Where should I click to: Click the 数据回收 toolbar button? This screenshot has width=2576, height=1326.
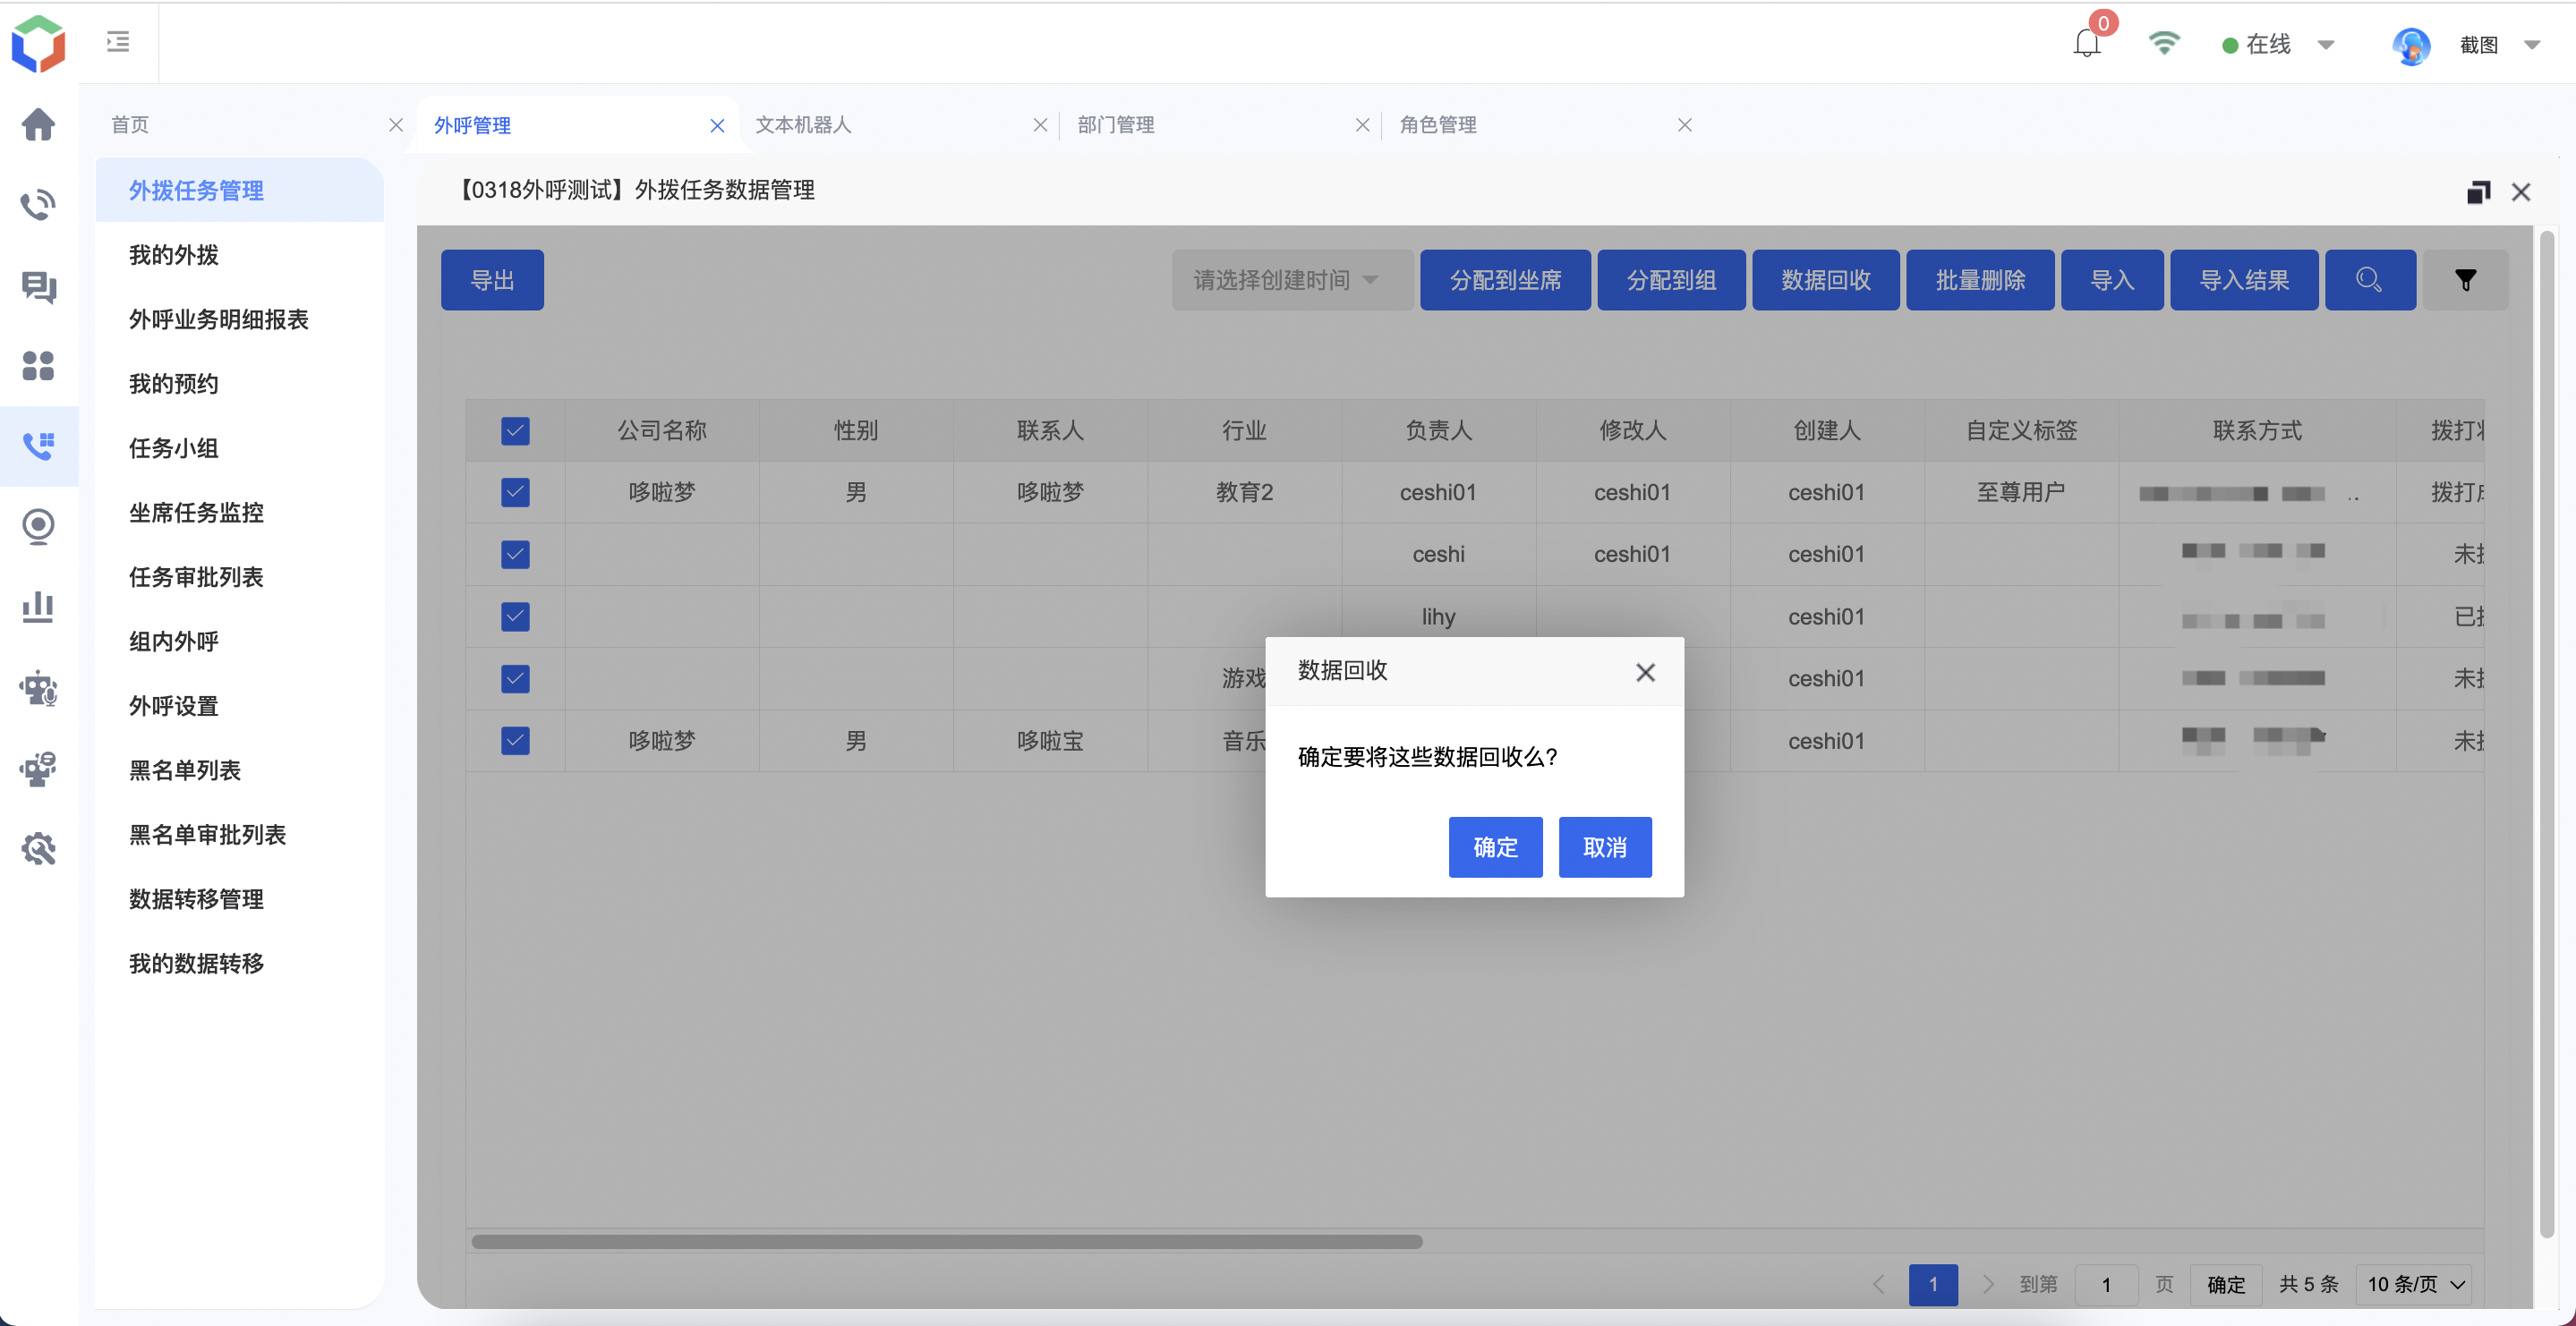[x=1825, y=280]
